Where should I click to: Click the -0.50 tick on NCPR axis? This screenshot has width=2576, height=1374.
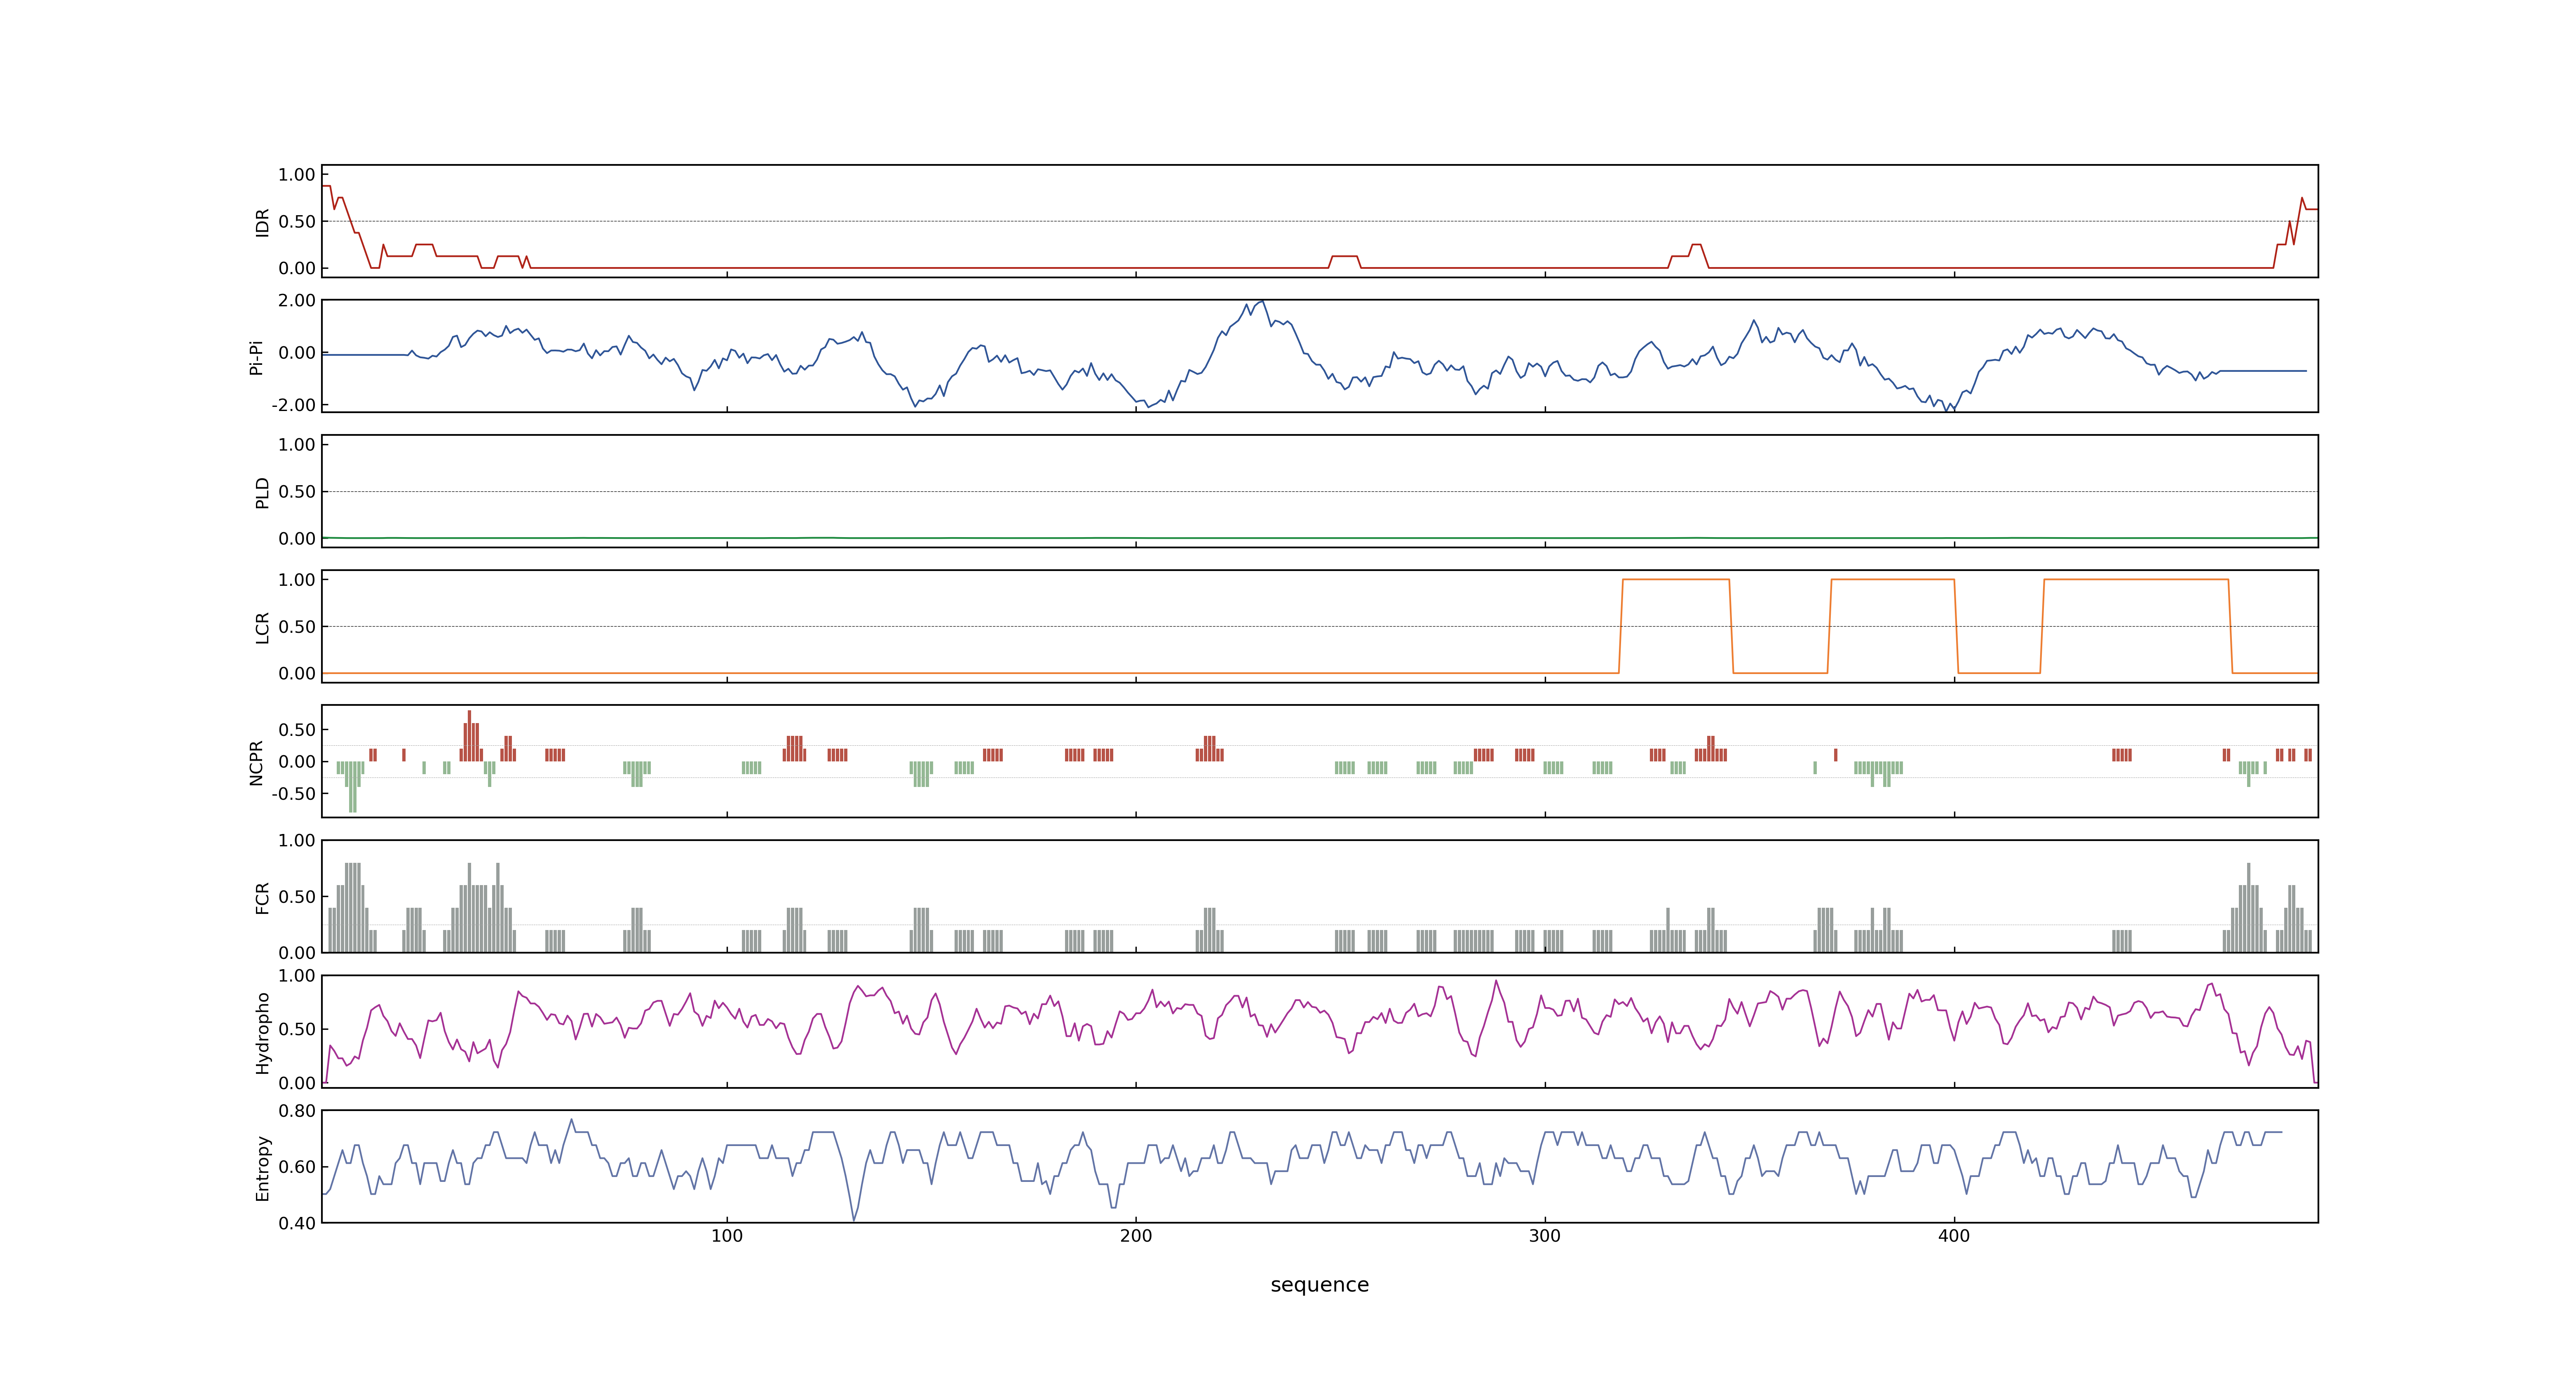(x=293, y=793)
